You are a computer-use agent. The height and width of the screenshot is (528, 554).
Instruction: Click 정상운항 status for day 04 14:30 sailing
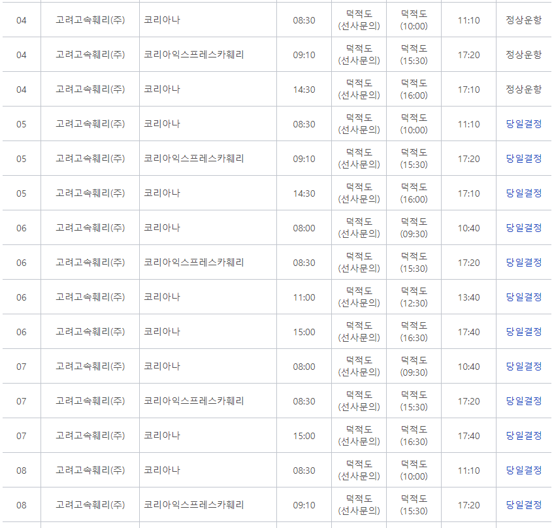pyautogui.click(x=523, y=90)
